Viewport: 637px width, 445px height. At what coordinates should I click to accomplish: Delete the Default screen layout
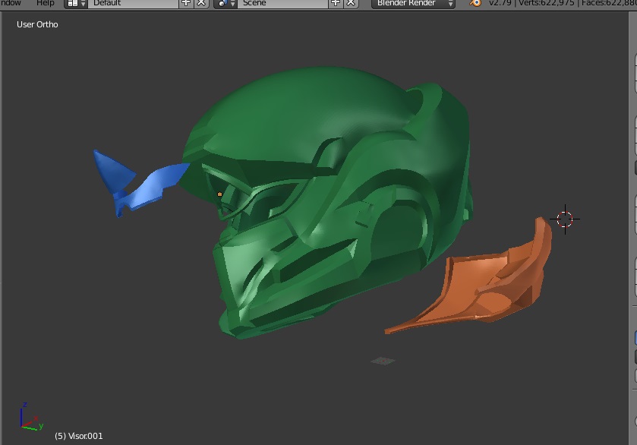(x=201, y=3)
